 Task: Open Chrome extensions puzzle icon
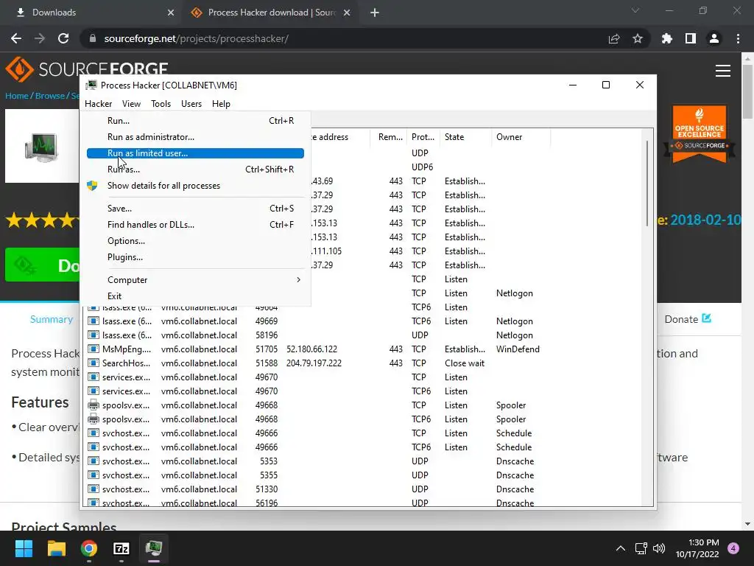[667, 38]
